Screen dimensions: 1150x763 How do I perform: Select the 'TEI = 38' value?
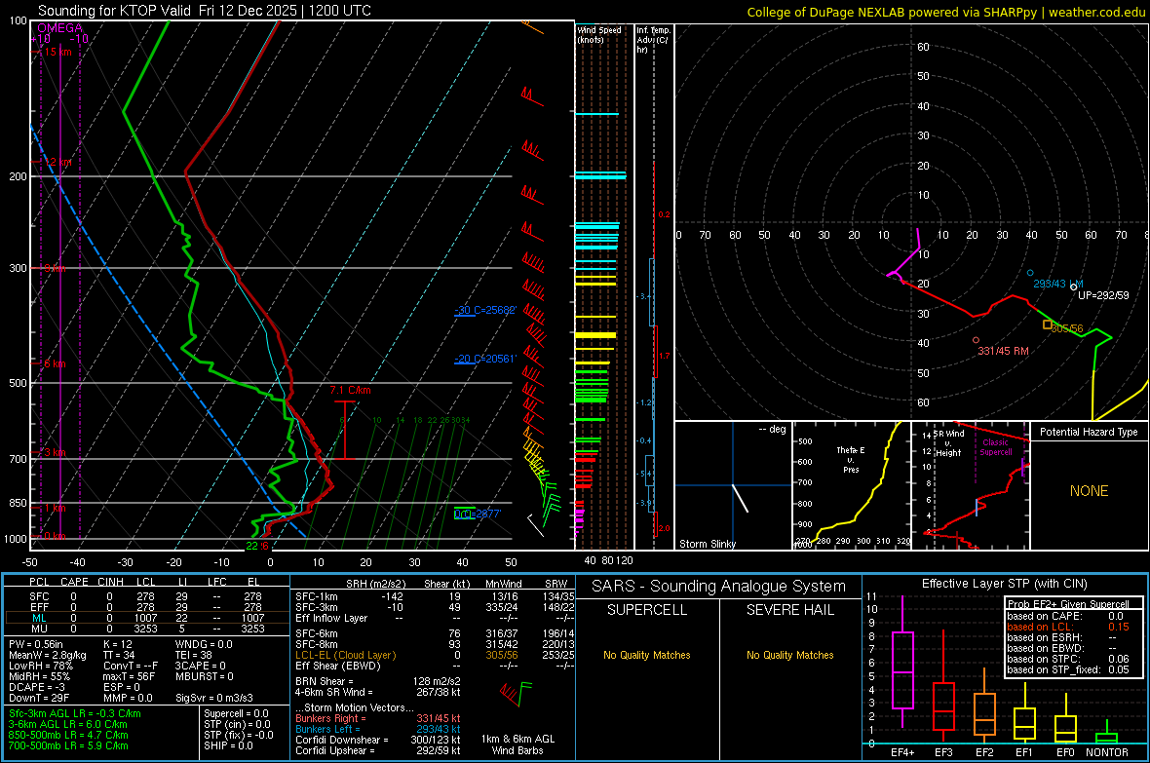point(194,655)
